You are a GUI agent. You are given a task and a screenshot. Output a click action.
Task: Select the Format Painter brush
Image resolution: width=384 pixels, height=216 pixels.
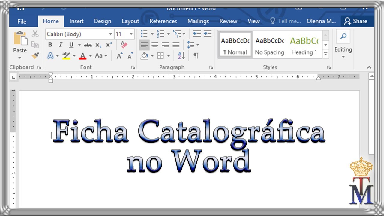pyautogui.click(x=35, y=55)
